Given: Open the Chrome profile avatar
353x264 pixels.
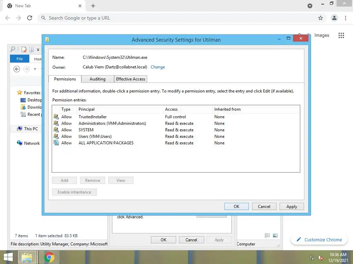Looking at the screenshot, I should [334, 18].
